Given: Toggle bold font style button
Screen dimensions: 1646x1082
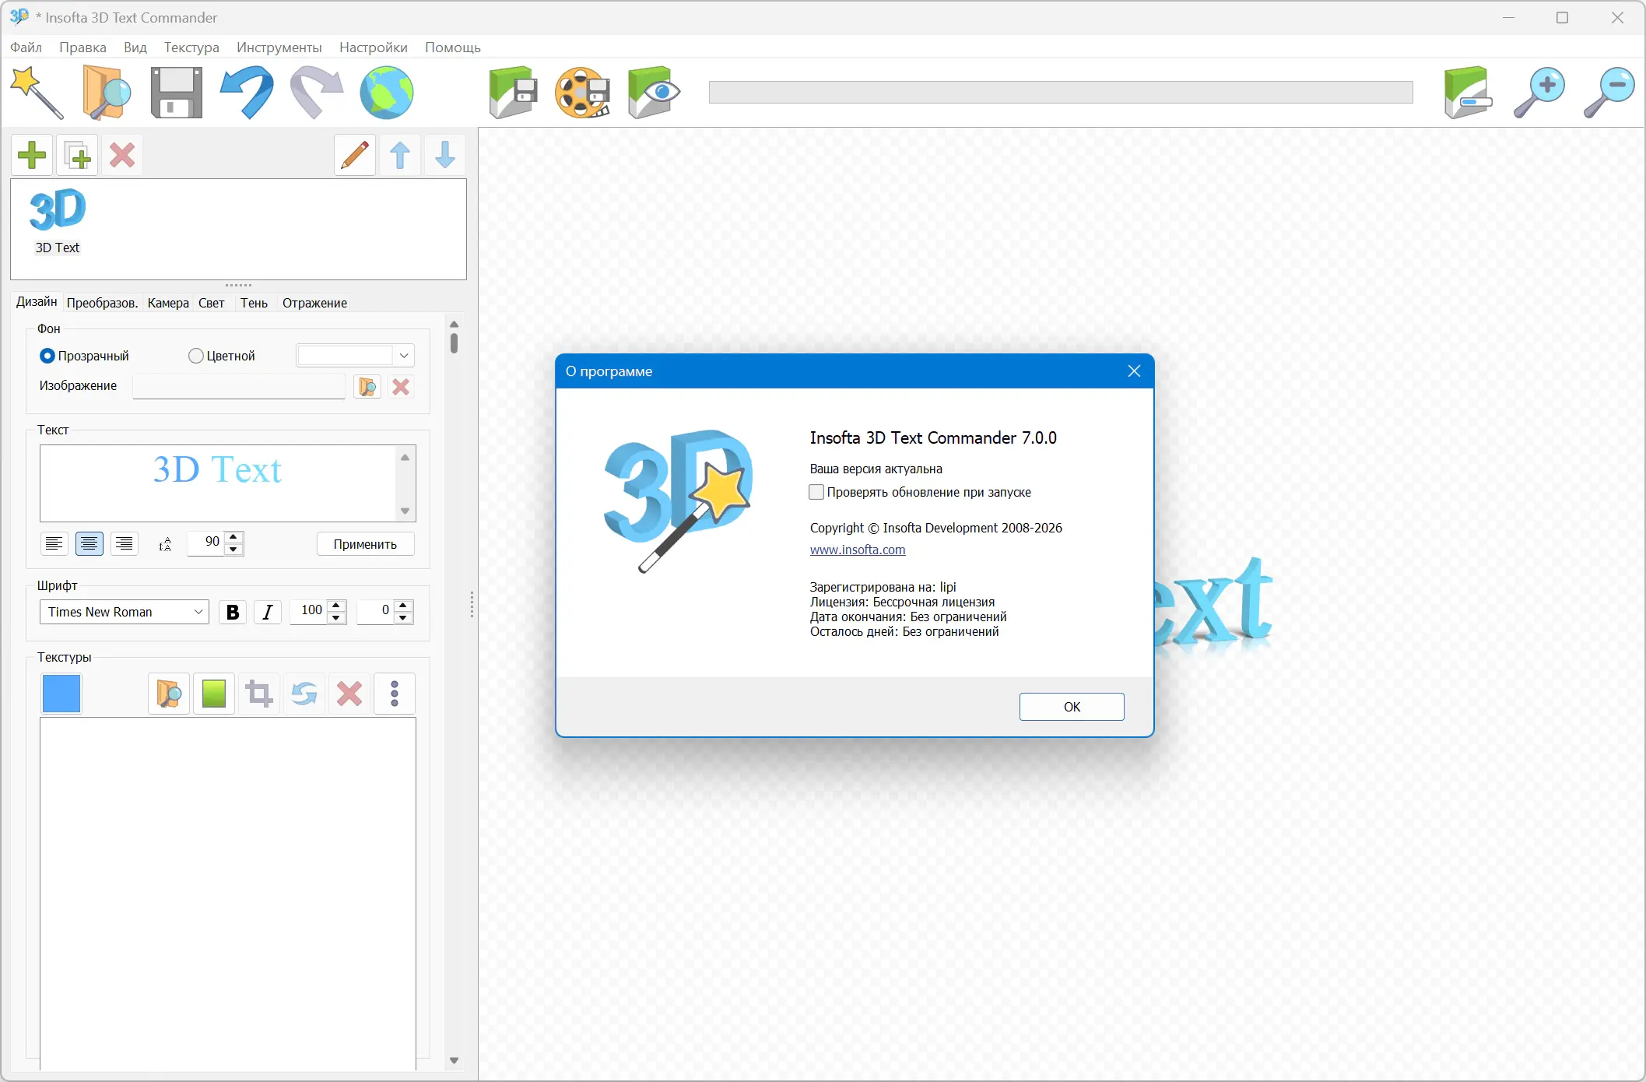Looking at the screenshot, I should (x=232, y=612).
